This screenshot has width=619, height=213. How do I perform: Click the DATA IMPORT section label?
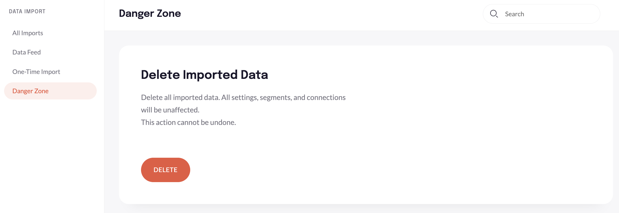pyautogui.click(x=27, y=11)
